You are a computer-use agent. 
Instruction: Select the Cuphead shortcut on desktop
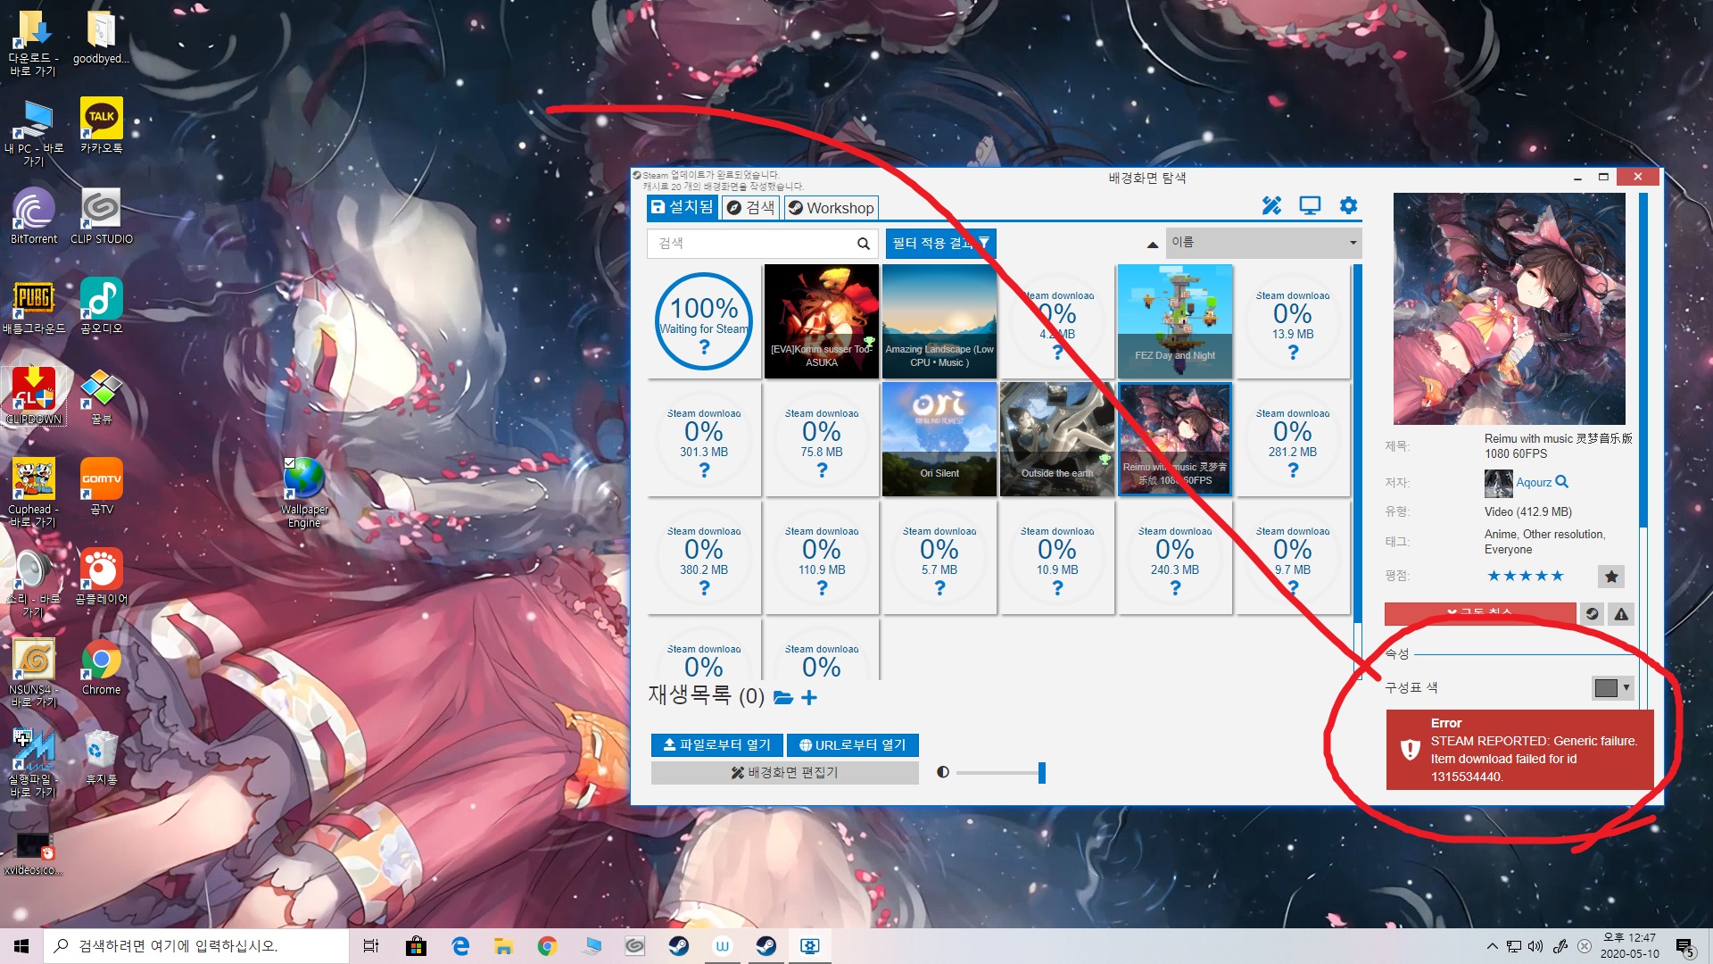34,493
